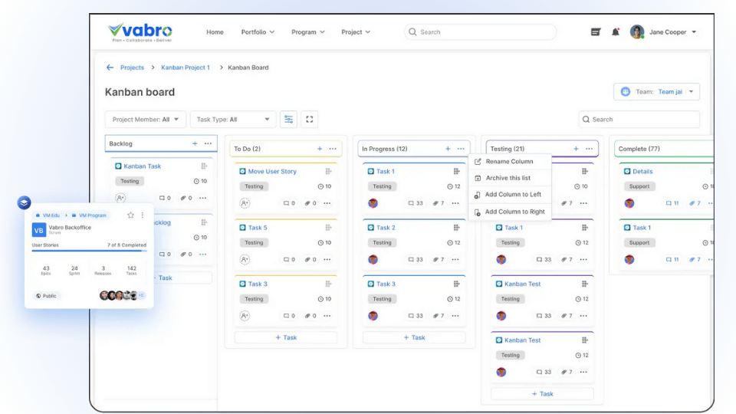Toggle fullscreen view icon
Viewport: 736px width, 414px height.
pos(309,120)
